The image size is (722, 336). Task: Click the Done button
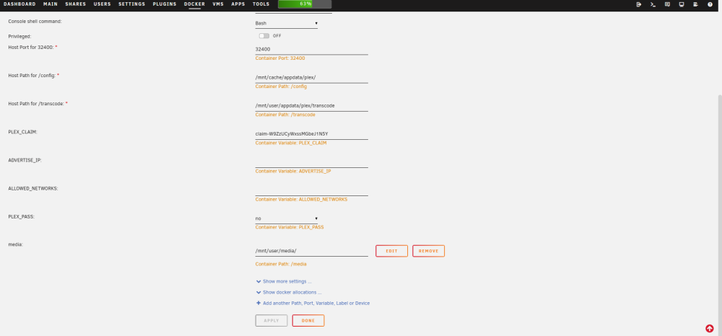(x=308, y=320)
